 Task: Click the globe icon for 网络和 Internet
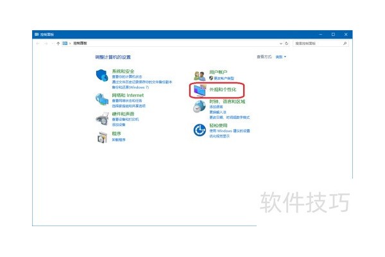[x=102, y=100]
